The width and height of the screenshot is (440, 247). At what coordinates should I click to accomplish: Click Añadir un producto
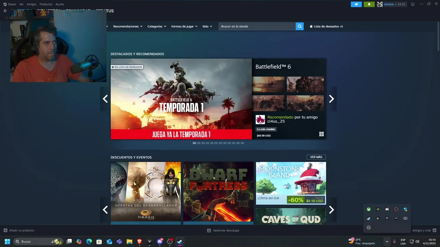coord(19,231)
